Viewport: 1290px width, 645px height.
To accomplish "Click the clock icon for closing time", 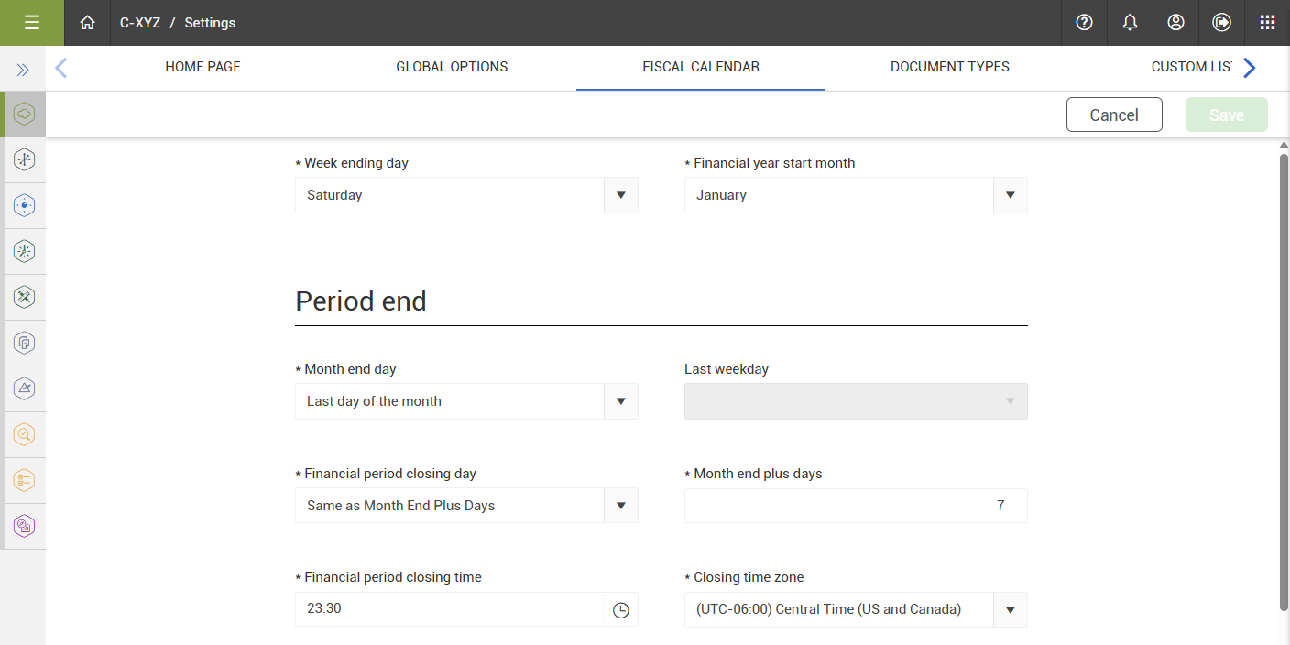I will click(621, 610).
